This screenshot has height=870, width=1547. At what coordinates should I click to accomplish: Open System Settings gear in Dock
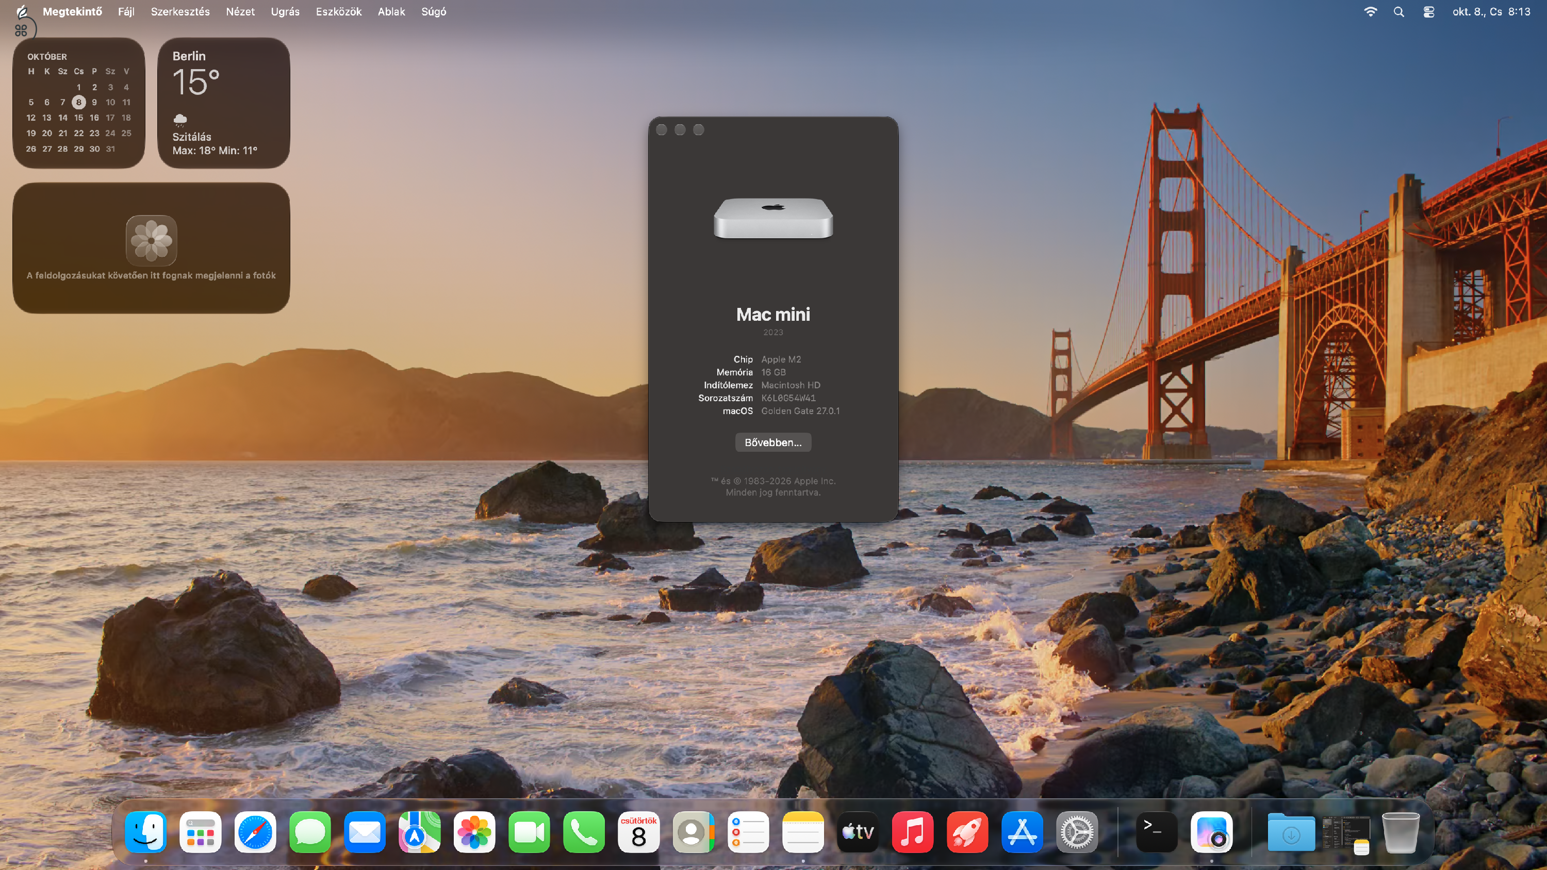pos(1077,832)
